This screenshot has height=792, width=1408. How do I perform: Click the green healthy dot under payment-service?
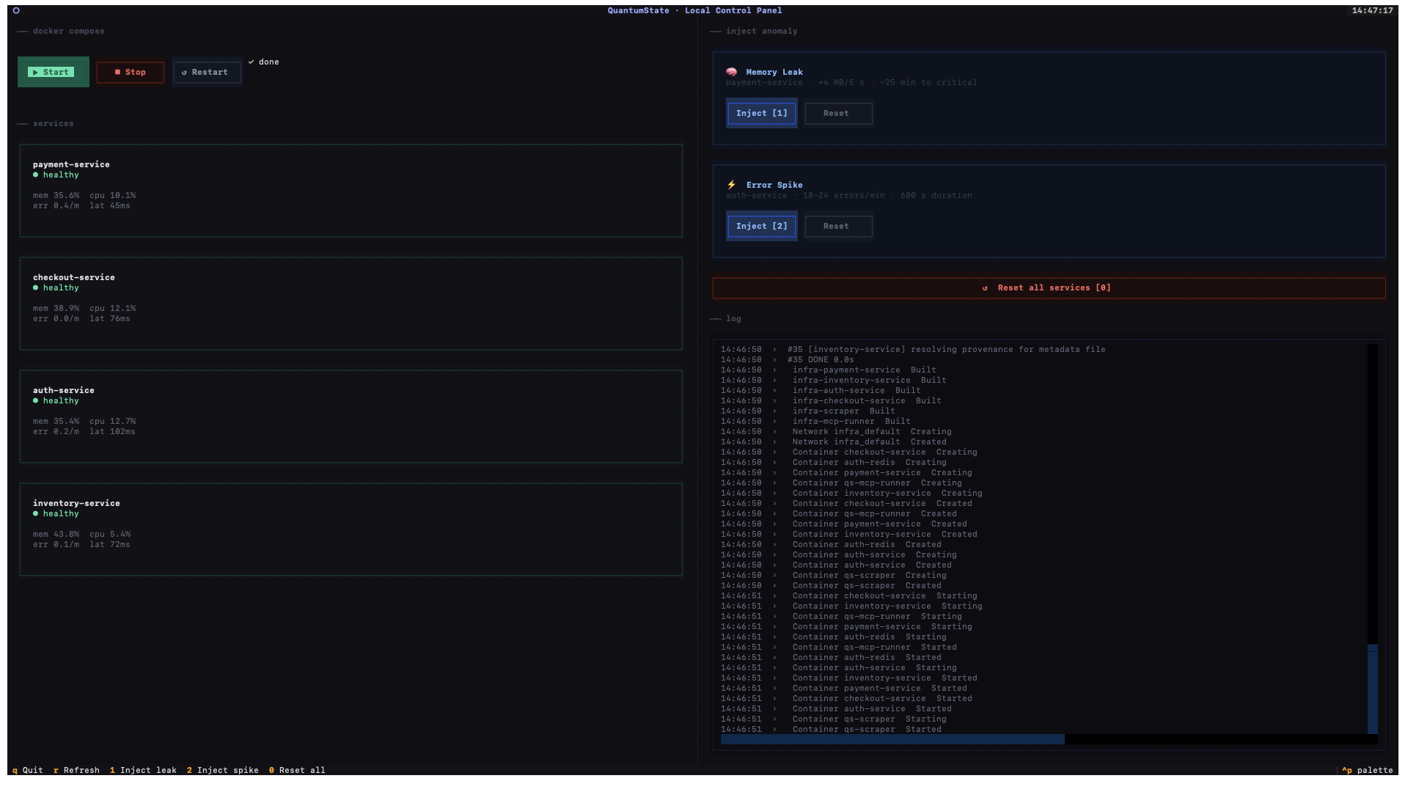(35, 175)
